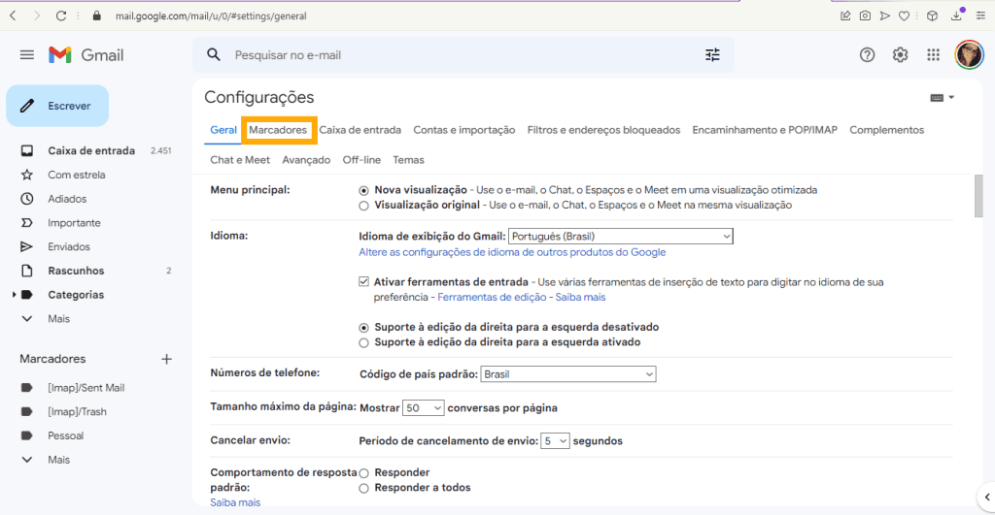The height and width of the screenshot is (515, 995).
Task: Open Ferramentas de edição link
Action: tap(492, 297)
